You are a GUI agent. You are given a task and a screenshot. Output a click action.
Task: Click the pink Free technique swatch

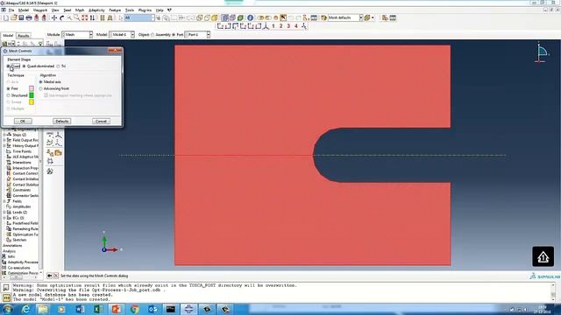32,88
